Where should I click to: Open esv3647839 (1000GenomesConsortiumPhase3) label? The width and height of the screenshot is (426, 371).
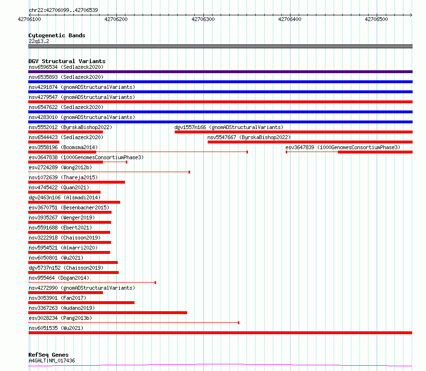tap(343, 147)
